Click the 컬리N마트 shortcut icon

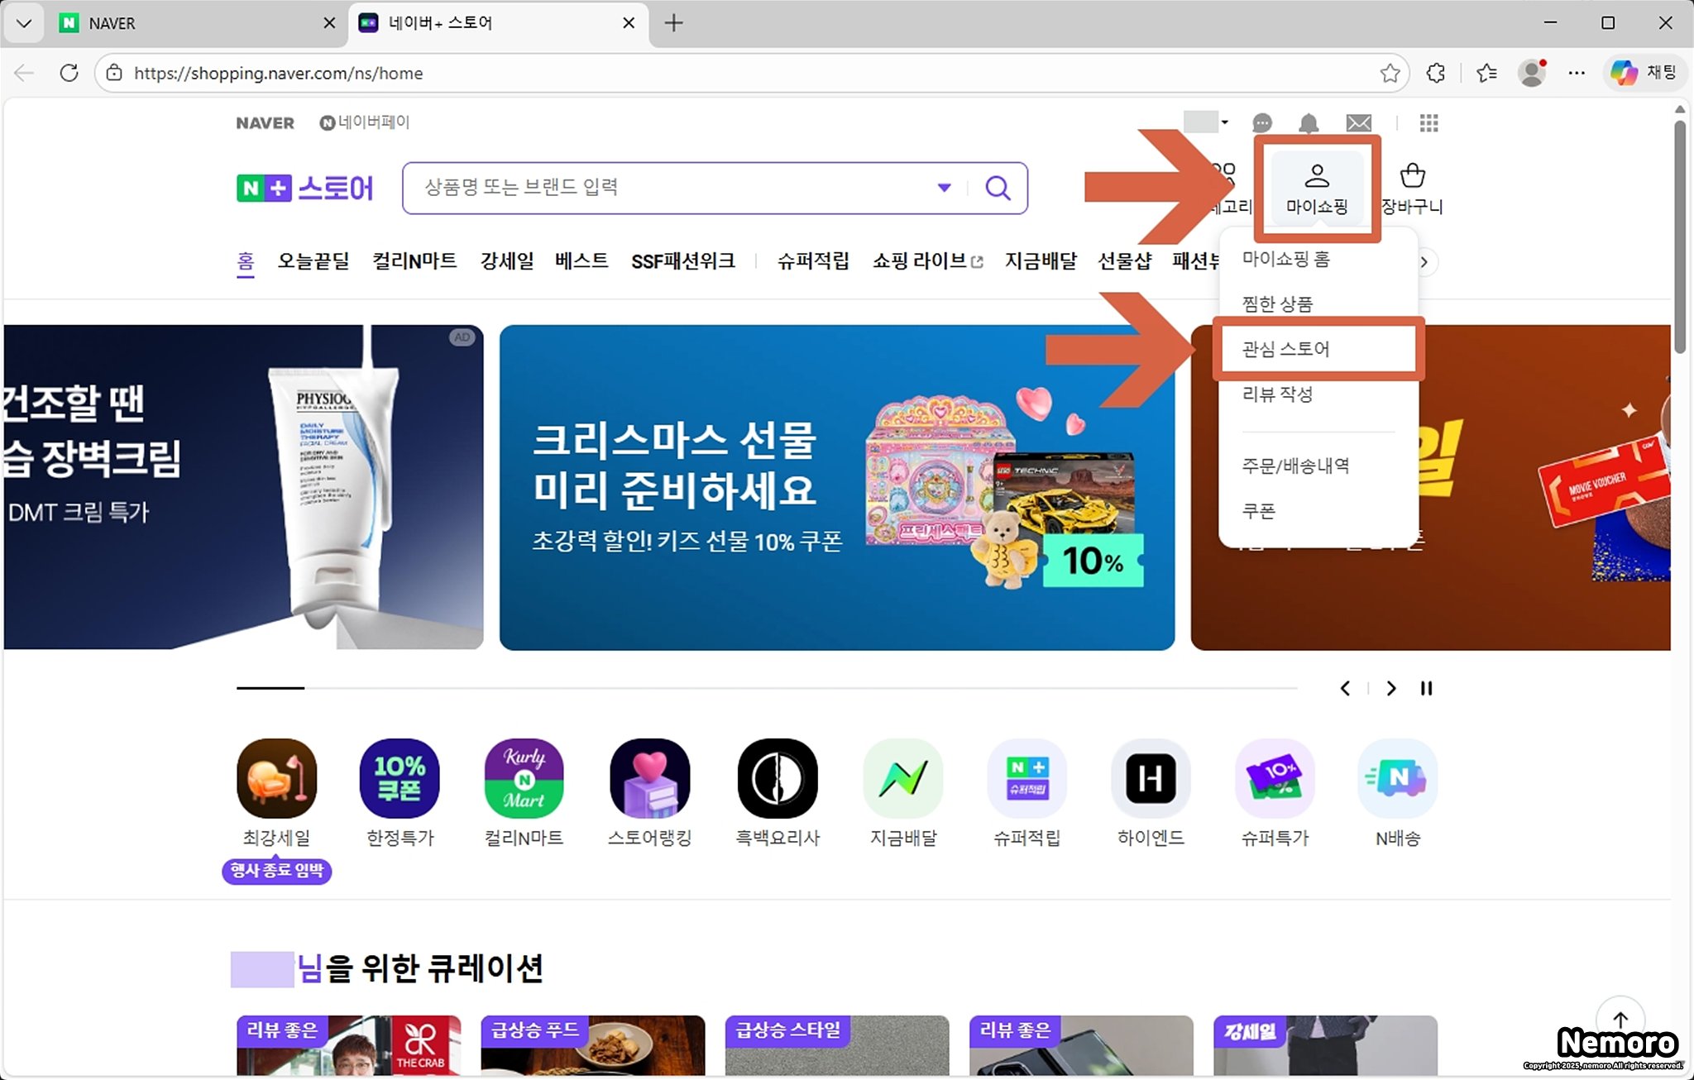524,779
